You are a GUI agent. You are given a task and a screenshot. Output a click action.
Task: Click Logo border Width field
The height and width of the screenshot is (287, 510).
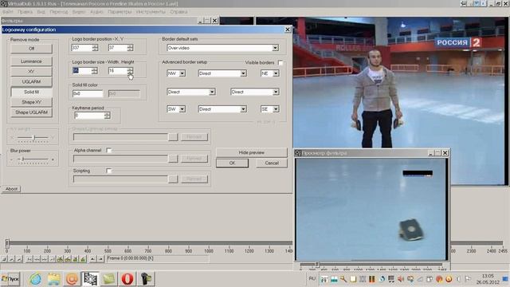[x=81, y=71]
